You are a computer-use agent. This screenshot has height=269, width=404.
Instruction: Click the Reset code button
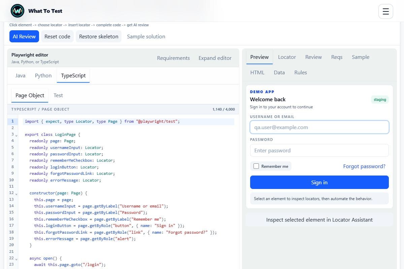point(57,36)
